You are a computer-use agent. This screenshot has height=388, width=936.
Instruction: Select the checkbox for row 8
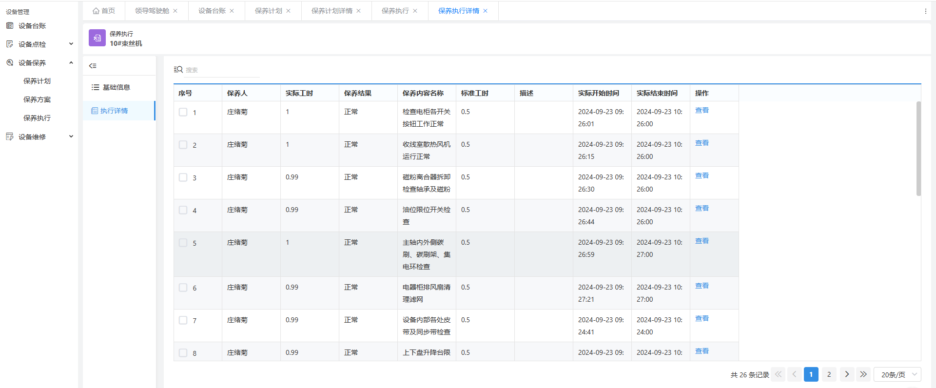[x=183, y=353]
